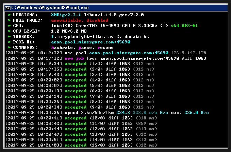Click accepted (12/0) log entry

click(x=81, y=129)
